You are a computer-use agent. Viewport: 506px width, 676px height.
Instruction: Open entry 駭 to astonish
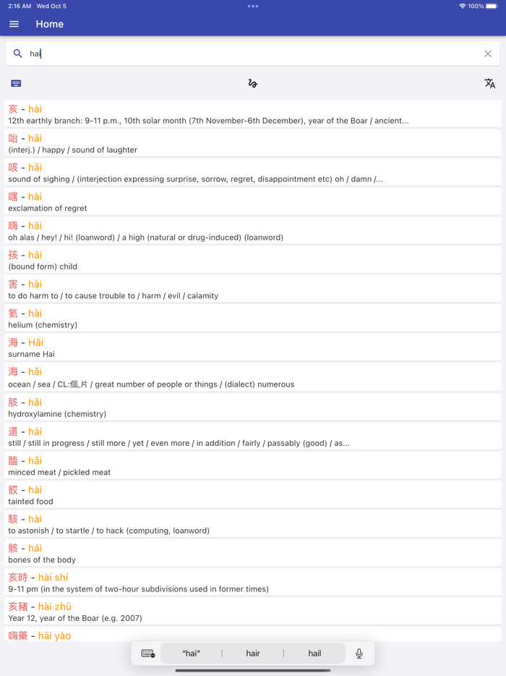point(253,524)
